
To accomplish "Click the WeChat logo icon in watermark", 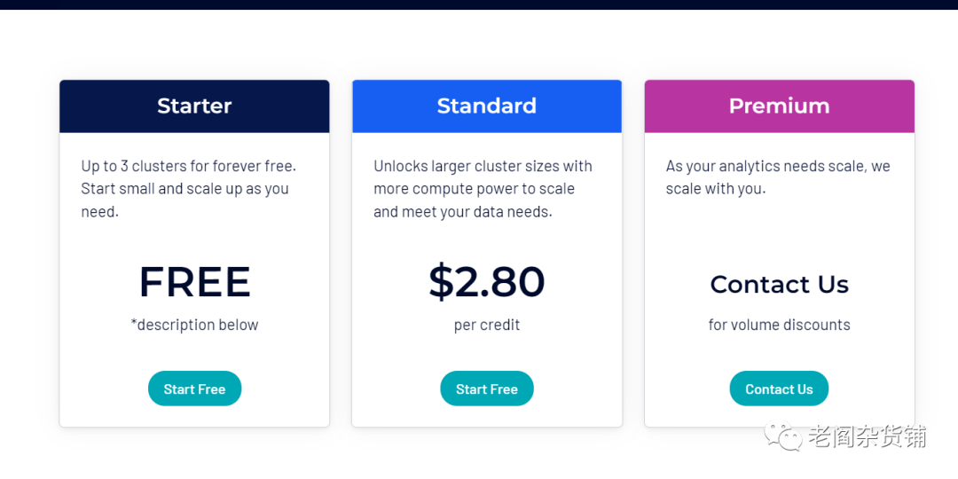I will point(784,436).
